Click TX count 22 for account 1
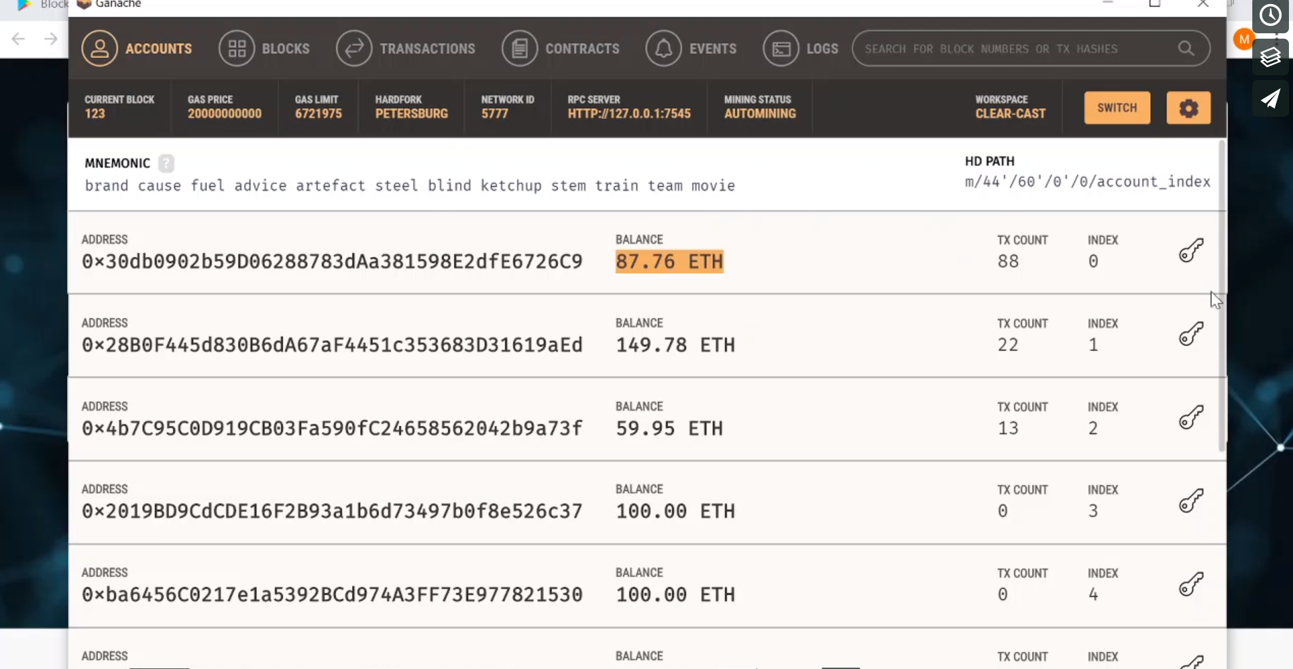1293x669 pixels. pos(1008,345)
